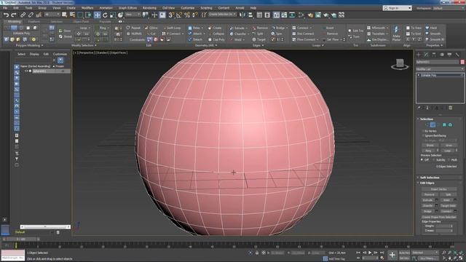This screenshot has height=262, width=466.
Task: Select the Off preview selection radio
Action: coord(422,160)
